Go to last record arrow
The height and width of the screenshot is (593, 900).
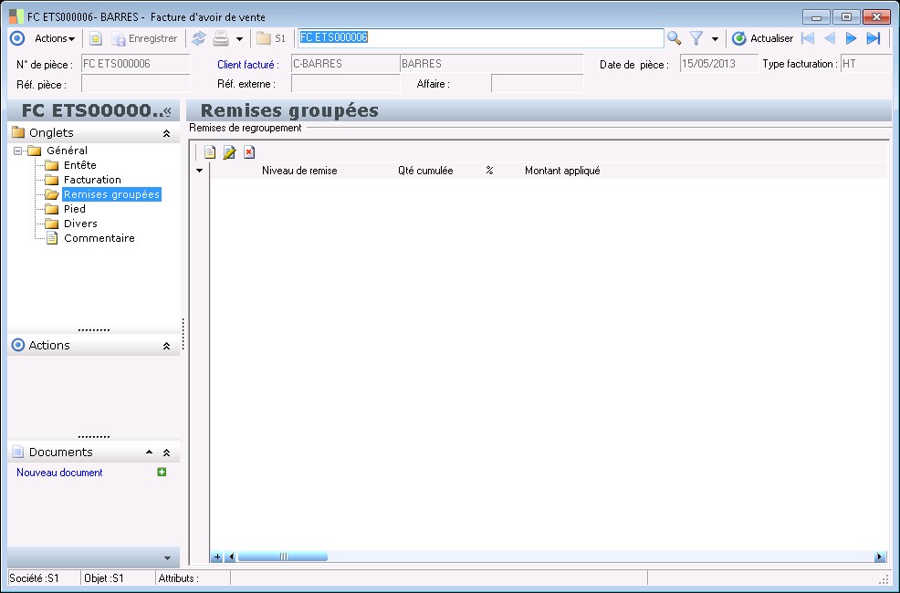tap(873, 38)
